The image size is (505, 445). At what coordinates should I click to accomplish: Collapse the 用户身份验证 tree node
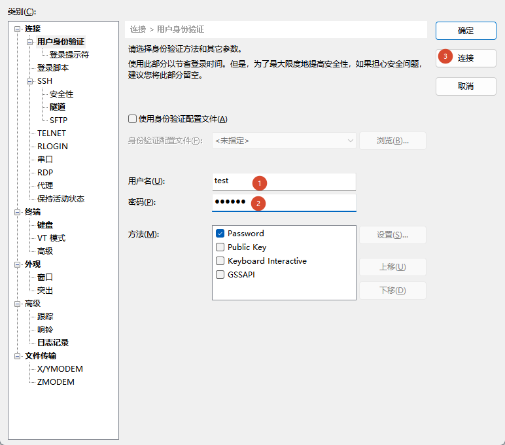29,43
